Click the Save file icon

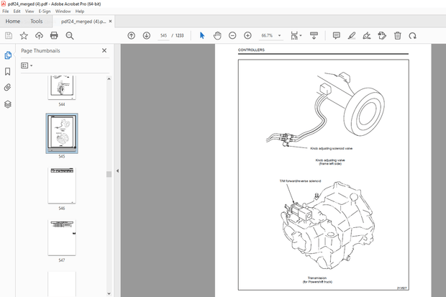(9, 35)
